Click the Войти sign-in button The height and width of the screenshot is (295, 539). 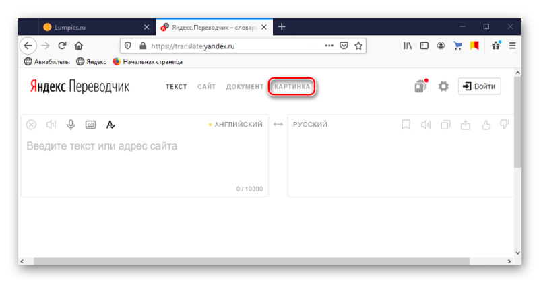[x=480, y=86]
